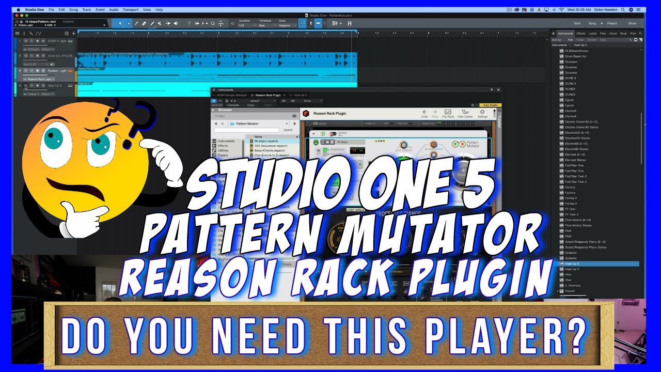The image size is (661, 372).
Task: Switch to browser Effects tab
Action: click(x=581, y=33)
